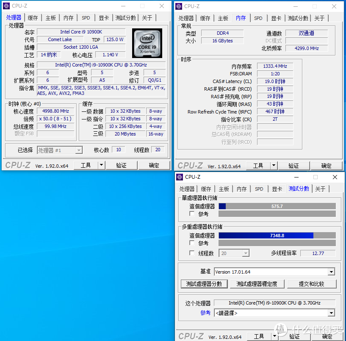Click 验证 button in processor window
The height and width of the screenshot is (341, 346).
point(122,165)
